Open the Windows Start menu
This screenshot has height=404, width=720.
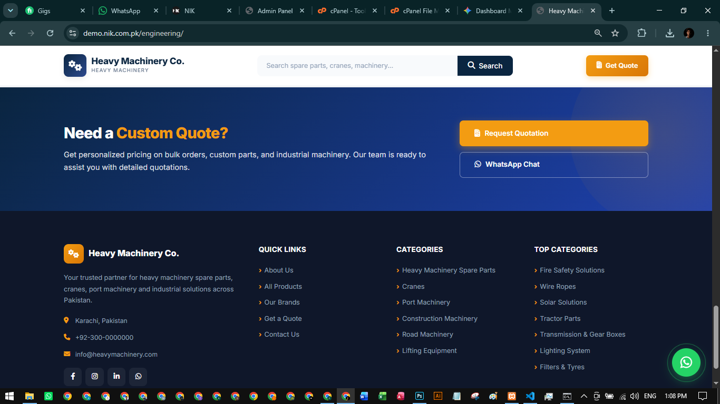coord(9,396)
